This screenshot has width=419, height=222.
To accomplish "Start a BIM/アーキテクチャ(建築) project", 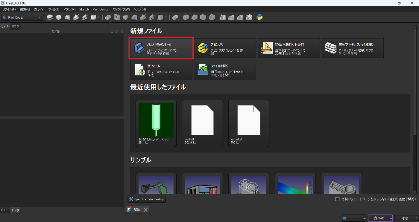I will 353,48.
